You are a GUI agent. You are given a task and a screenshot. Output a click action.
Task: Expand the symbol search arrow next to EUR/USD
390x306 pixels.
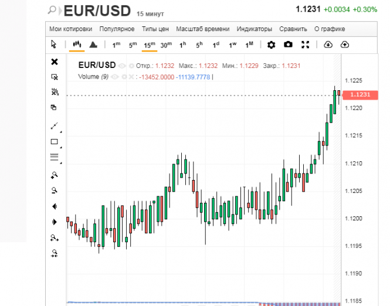click(60, 11)
